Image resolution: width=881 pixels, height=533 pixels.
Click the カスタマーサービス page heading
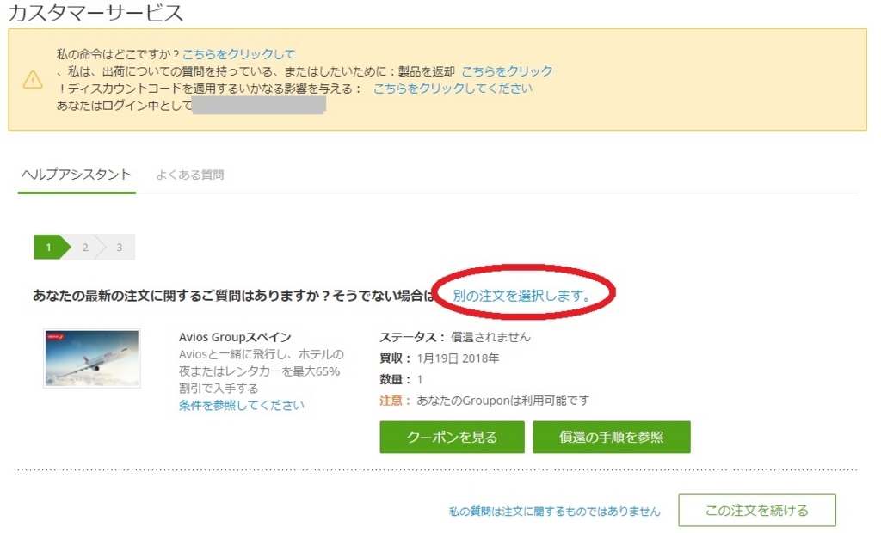coord(96,12)
